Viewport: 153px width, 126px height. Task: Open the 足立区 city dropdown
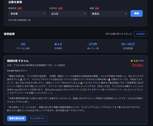(x=69, y=14)
